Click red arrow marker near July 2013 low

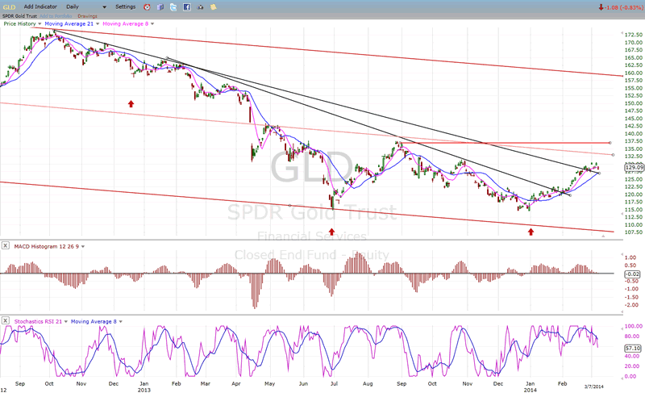click(331, 230)
